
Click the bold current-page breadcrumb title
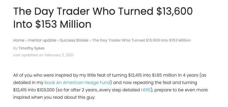[x=141, y=40]
